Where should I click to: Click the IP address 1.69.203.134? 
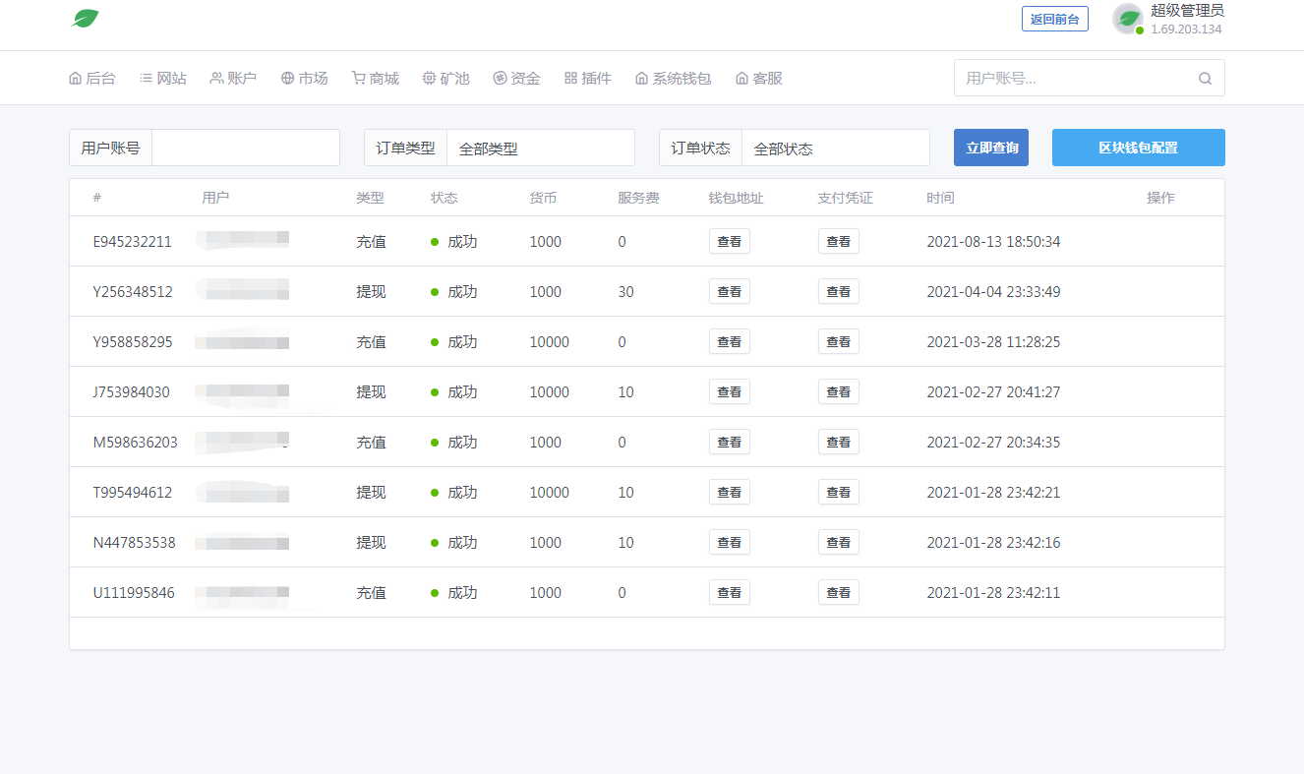click(x=1186, y=29)
